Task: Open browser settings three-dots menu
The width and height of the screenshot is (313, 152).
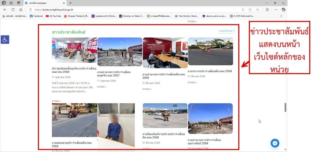Action: 275,9
